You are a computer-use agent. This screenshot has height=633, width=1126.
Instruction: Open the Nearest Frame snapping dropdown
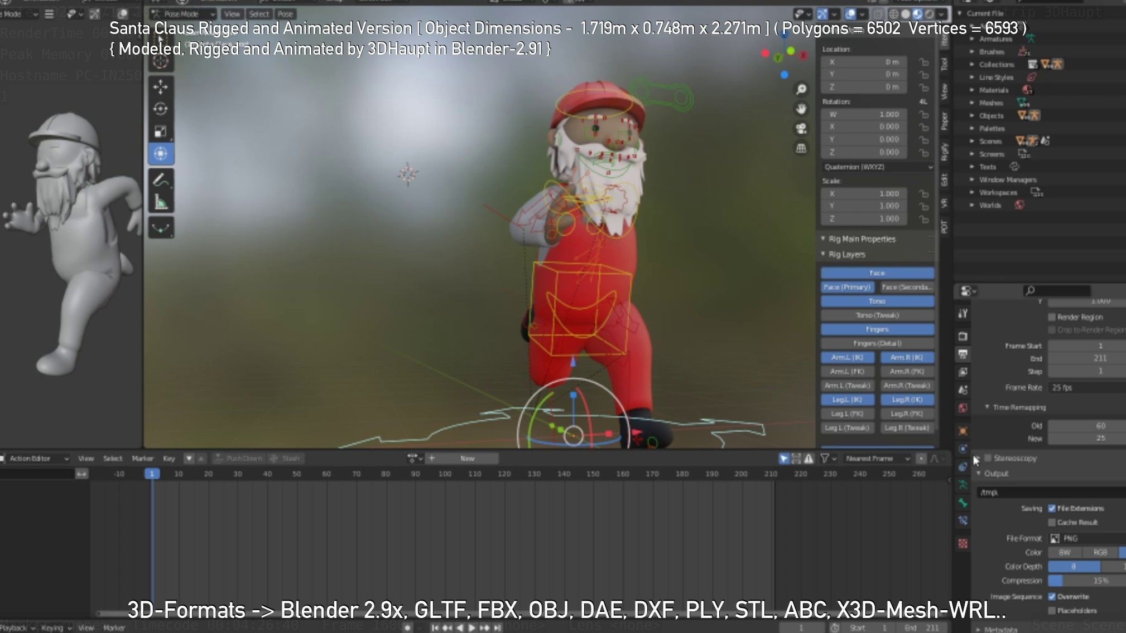point(877,458)
